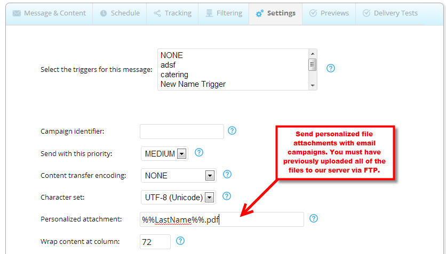Select the Filtering tab
The width and height of the screenshot is (446, 254).
click(x=223, y=13)
